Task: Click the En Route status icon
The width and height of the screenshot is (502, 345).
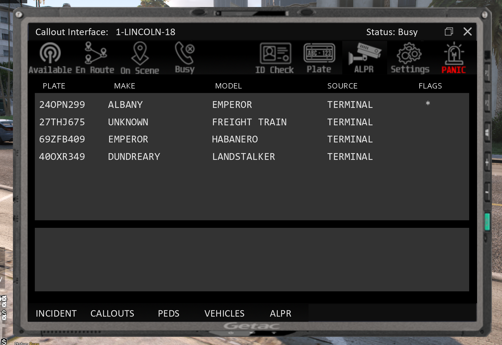Action: coord(95,58)
